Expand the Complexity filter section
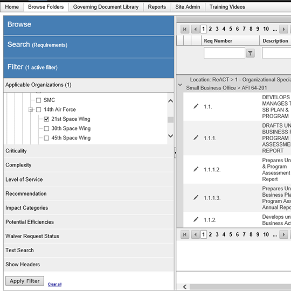The width and height of the screenshot is (291, 291). [x=89, y=165]
